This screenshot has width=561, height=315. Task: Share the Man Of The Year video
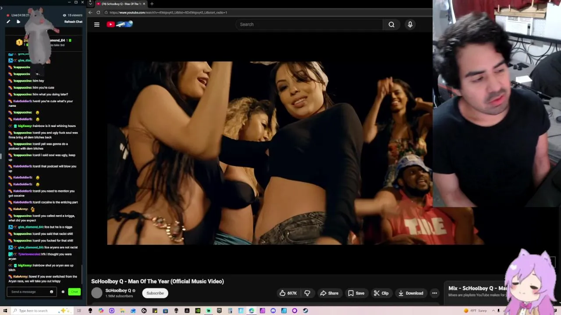pos(329,293)
